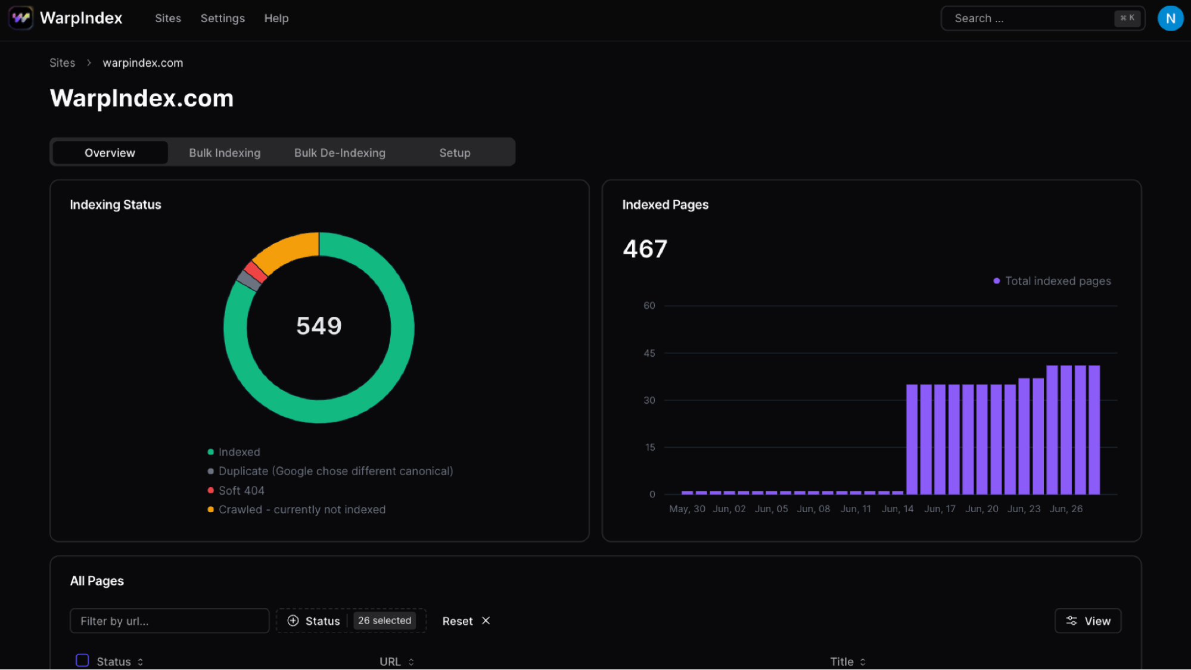Check the select-all pages checkbox
The width and height of the screenshot is (1191, 670).
point(82,660)
